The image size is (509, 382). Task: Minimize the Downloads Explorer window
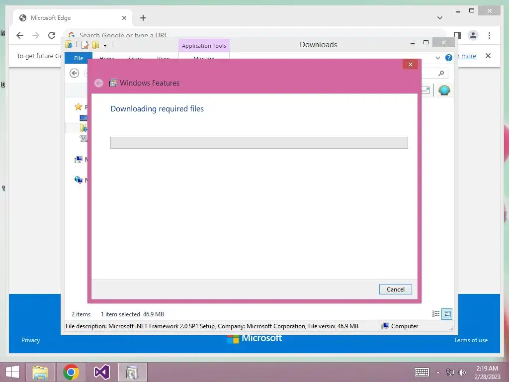(412, 43)
